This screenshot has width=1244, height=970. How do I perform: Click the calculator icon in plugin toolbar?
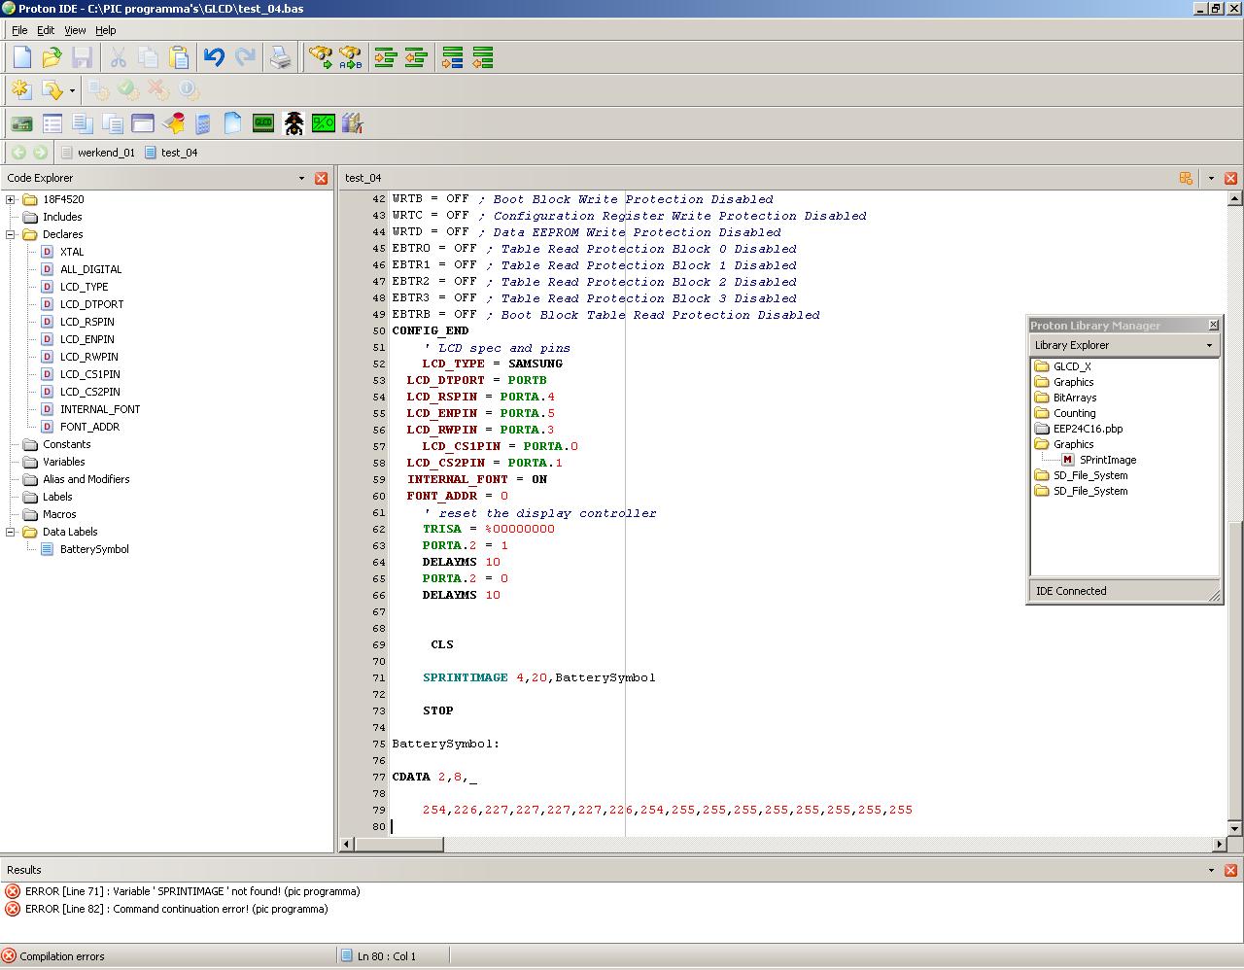point(202,123)
